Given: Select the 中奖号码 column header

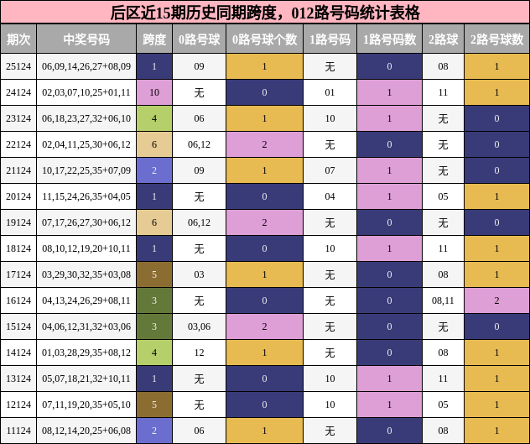Looking at the screenshot, I should point(86,39).
